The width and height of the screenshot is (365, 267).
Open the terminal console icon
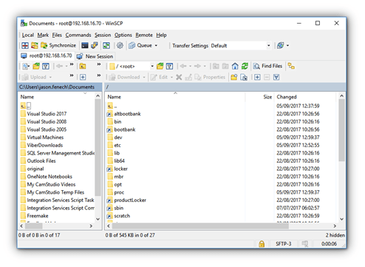point(85,45)
